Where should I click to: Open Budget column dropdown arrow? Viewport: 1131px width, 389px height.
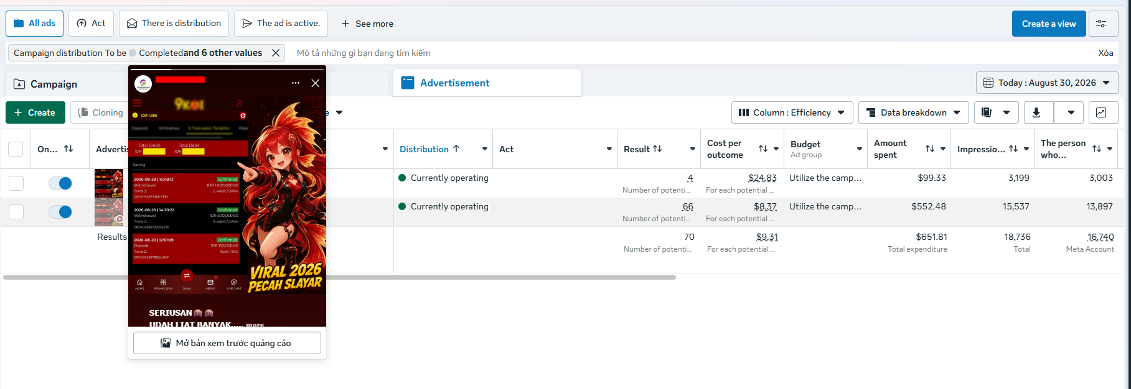(x=860, y=149)
